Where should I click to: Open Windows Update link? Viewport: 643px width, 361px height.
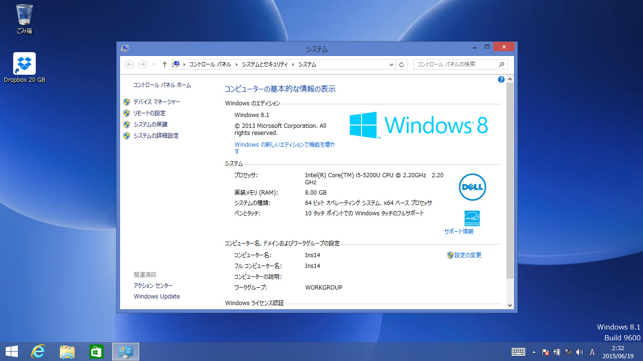tap(157, 296)
